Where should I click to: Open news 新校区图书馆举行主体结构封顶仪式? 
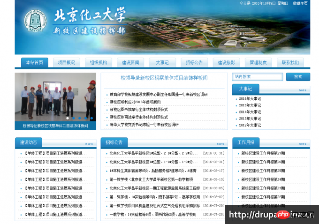139,109
